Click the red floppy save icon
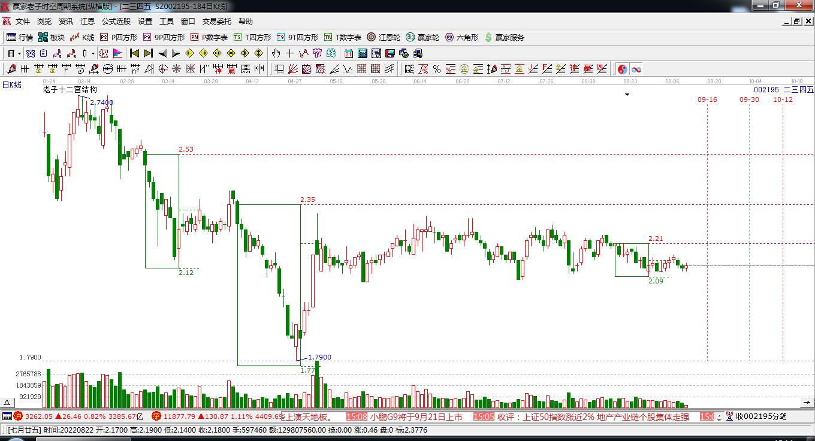Screen dimensions: 815x441 point(390,53)
